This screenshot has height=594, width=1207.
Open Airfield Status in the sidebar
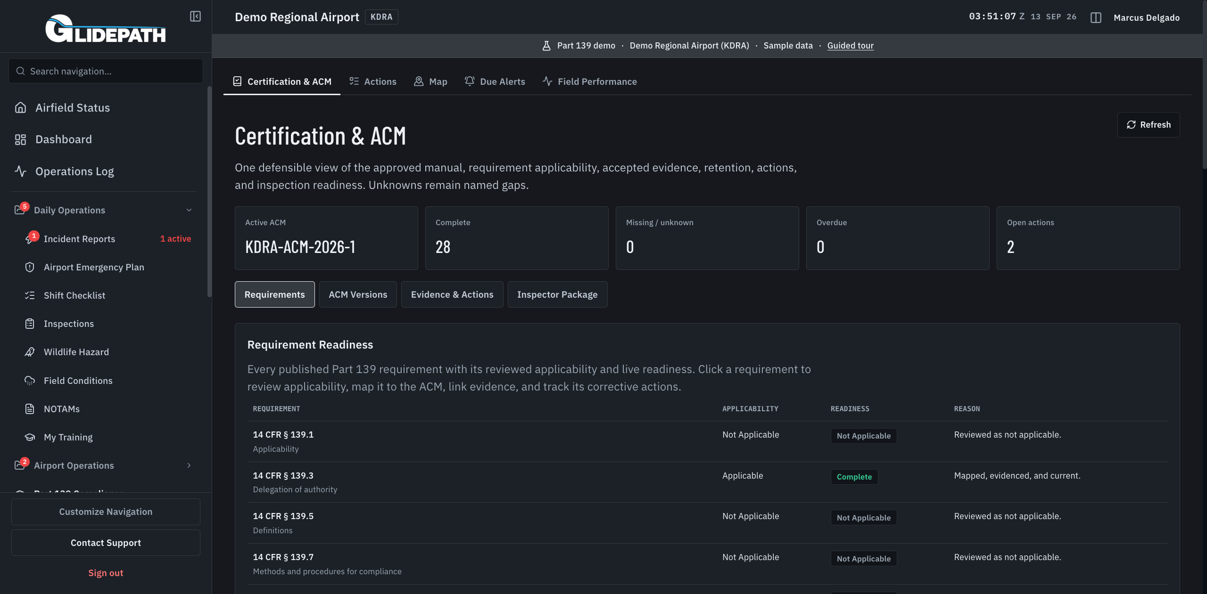(x=106, y=108)
